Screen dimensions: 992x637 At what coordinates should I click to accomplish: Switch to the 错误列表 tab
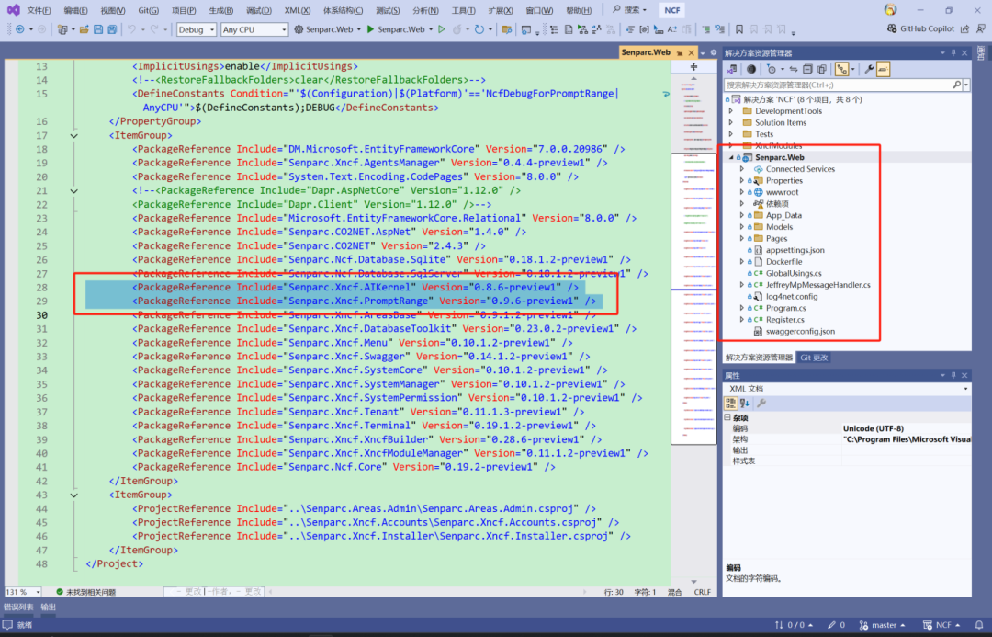(18, 608)
